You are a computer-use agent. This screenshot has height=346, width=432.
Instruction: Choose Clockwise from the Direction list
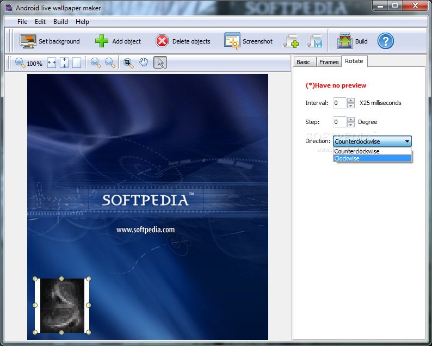click(372, 158)
